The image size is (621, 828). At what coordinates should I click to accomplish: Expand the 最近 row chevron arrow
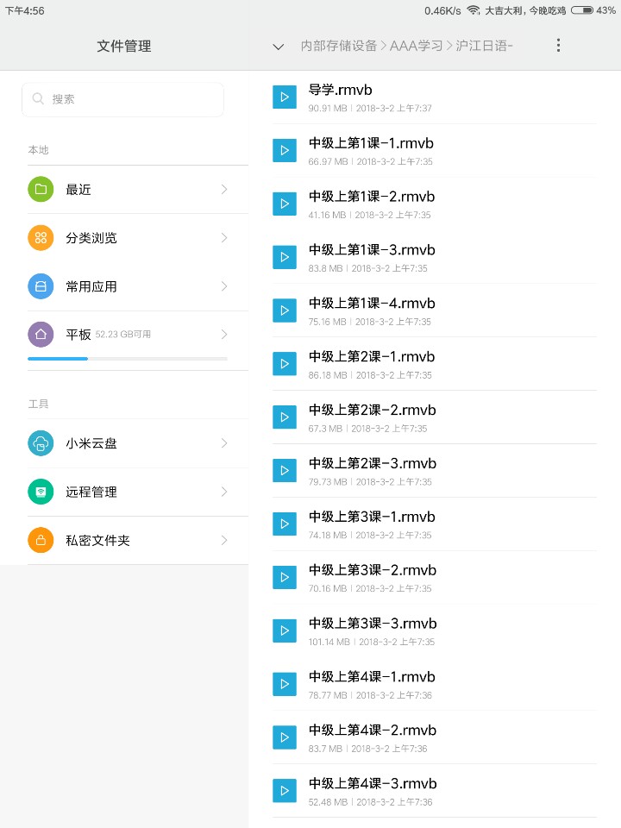click(x=224, y=189)
